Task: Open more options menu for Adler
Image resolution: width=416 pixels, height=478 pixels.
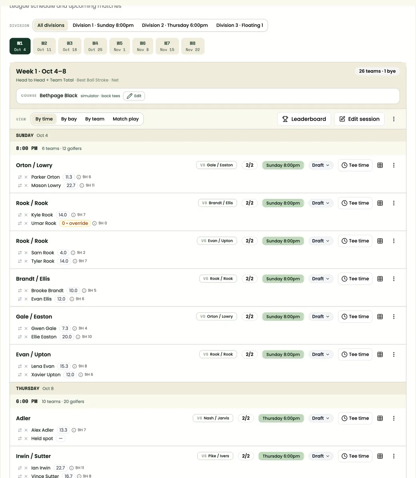Action: (x=394, y=418)
